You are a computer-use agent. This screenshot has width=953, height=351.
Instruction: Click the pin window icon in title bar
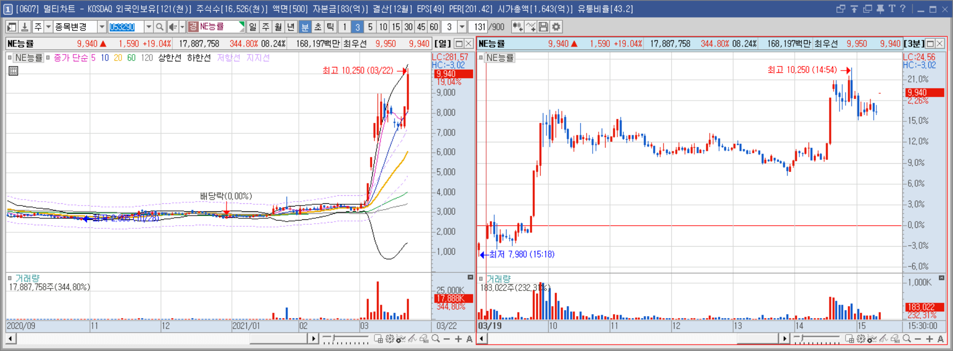point(880,9)
